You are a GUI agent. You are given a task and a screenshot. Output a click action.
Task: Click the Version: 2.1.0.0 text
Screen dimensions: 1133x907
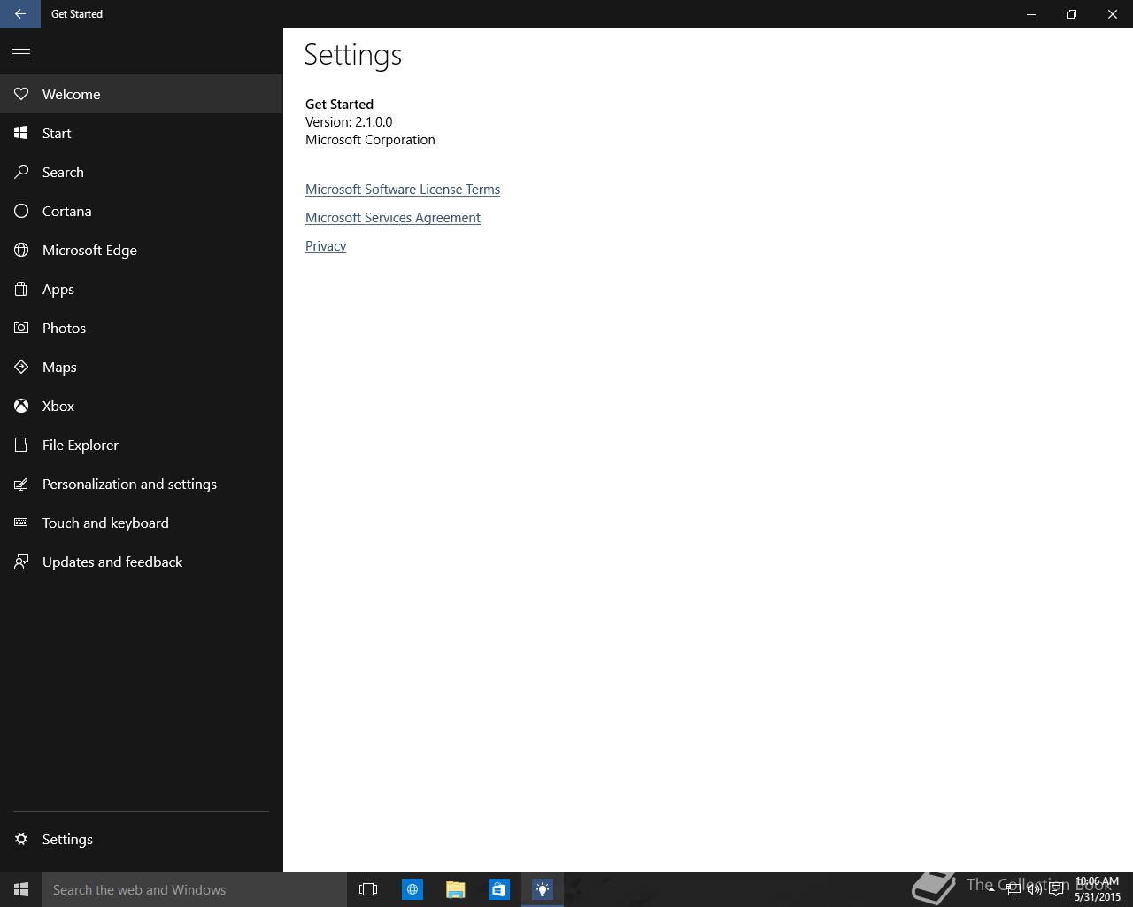pos(349,122)
